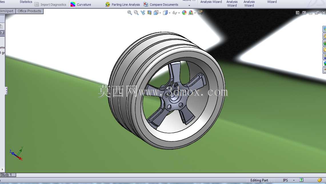The image size is (326, 184).
Task: Open the View Settings icon
Action: (x=200, y=13)
